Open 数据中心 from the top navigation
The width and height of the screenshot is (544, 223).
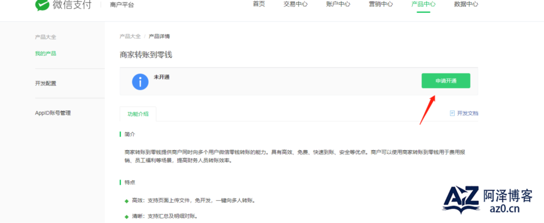point(466,4)
